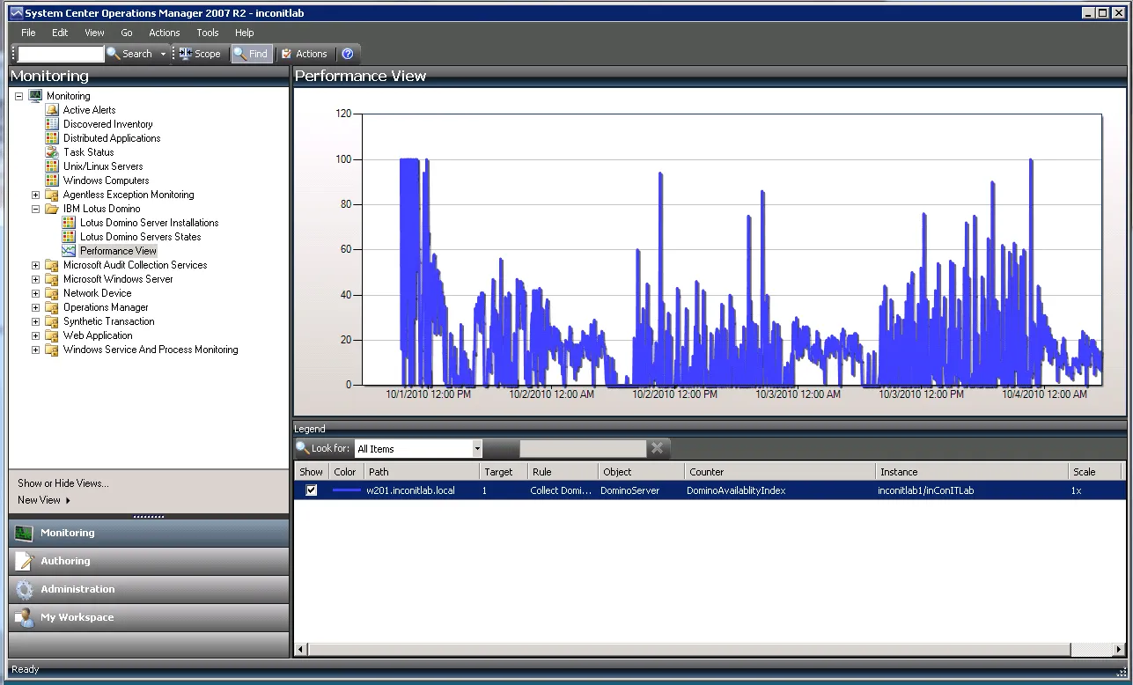The height and width of the screenshot is (685, 1133).
Task: Select Task Status view icon
Action: (52, 152)
